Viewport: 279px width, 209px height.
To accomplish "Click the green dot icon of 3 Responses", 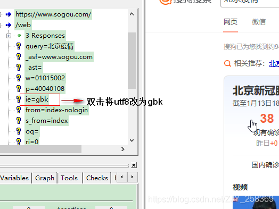I will click(19, 36).
